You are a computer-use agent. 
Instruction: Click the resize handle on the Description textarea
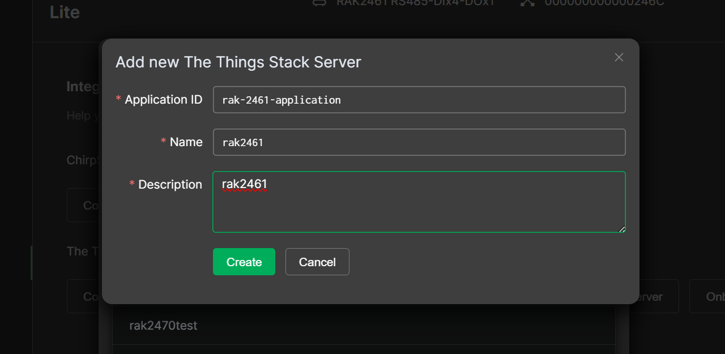click(x=622, y=229)
